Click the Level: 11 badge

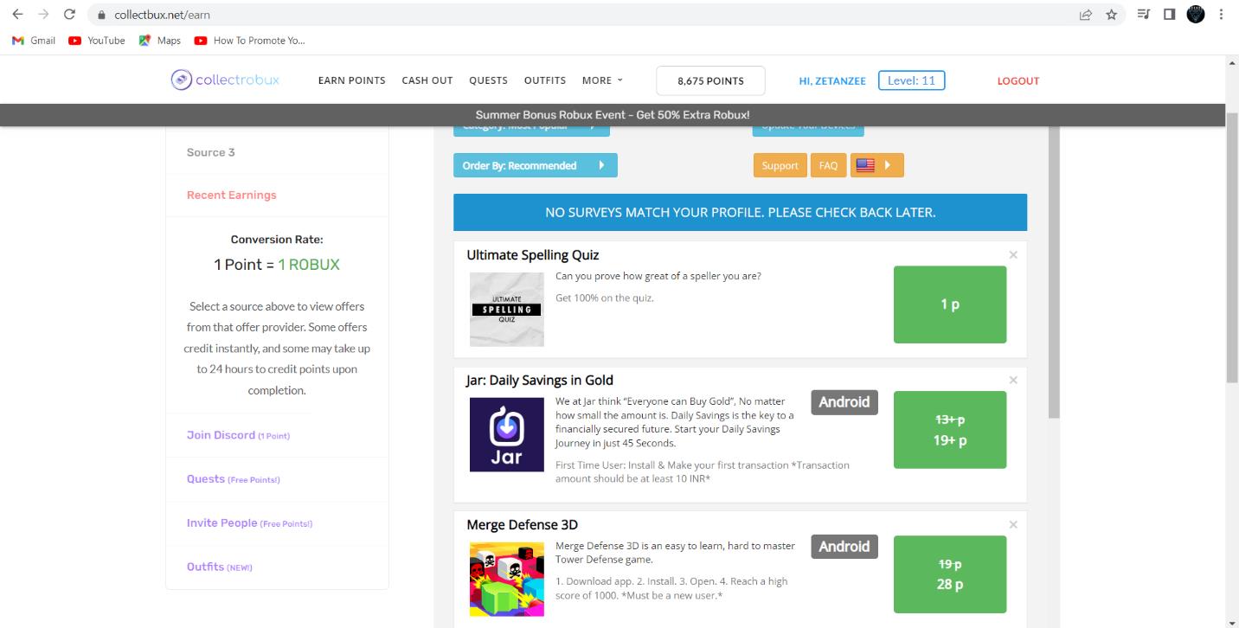pyautogui.click(x=911, y=80)
